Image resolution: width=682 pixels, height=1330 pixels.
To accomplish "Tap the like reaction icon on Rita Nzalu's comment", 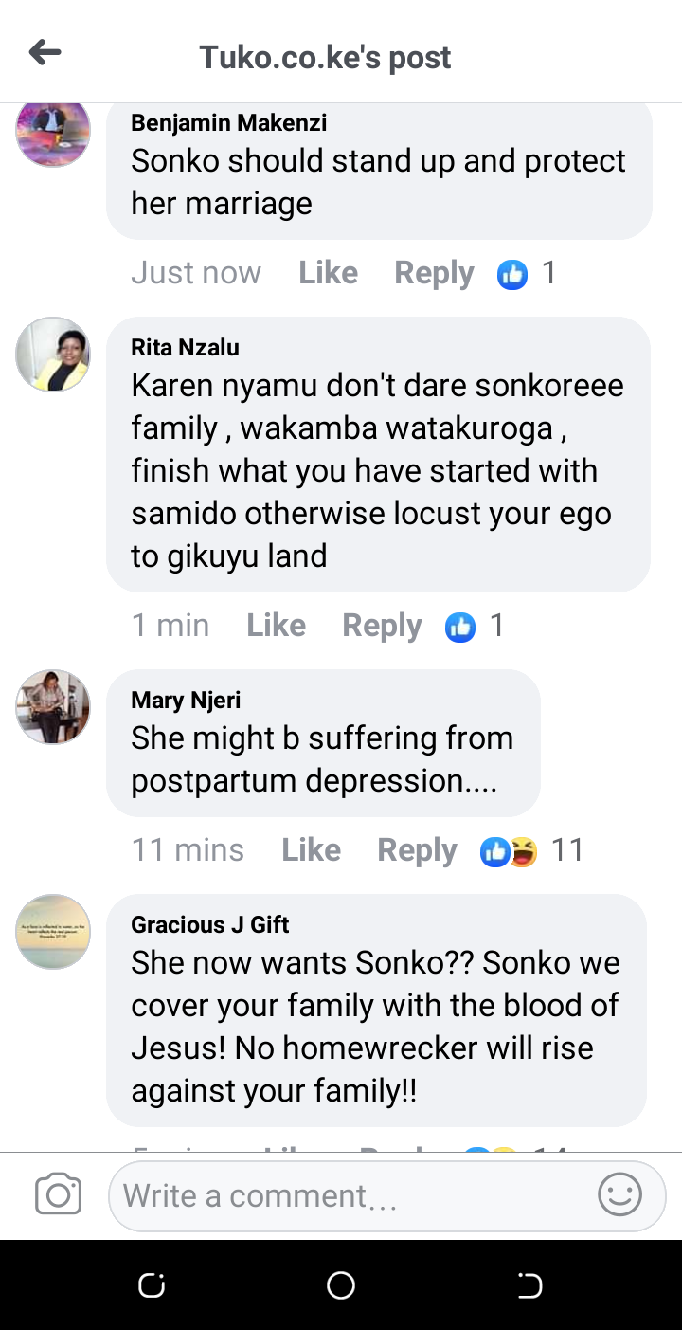I will point(460,627).
